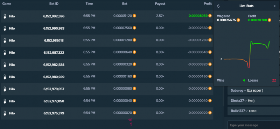This screenshot has height=129, width=280.
Task: Click Subareg username in chat
Action: [237, 91]
